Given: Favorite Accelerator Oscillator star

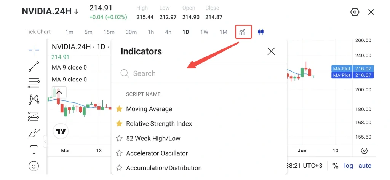Looking at the screenshot, I should tap(119, 153).
